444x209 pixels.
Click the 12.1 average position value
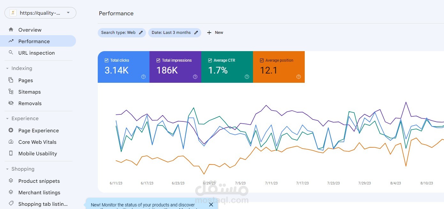coord(269,70)
